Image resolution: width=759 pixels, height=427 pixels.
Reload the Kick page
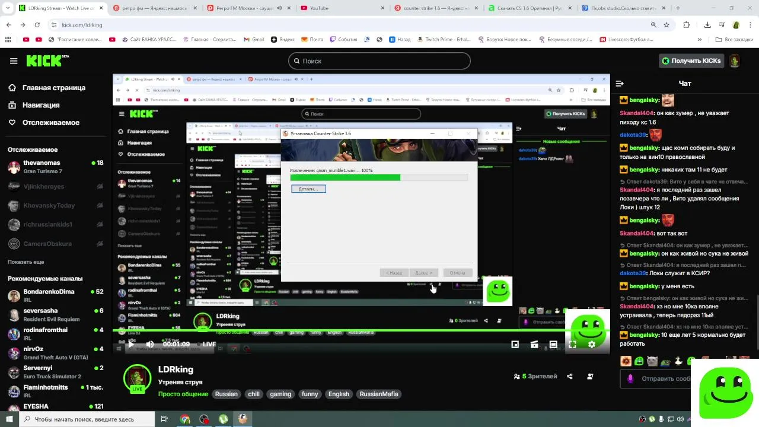pos(37,25)
